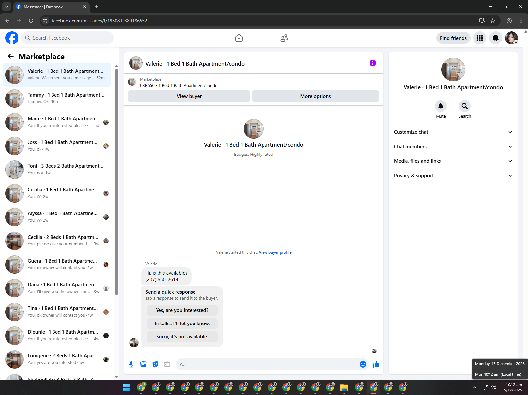This screenshot has width=528, height=395.
Task: Click the Search Facebook field
Action: (67, 38)
